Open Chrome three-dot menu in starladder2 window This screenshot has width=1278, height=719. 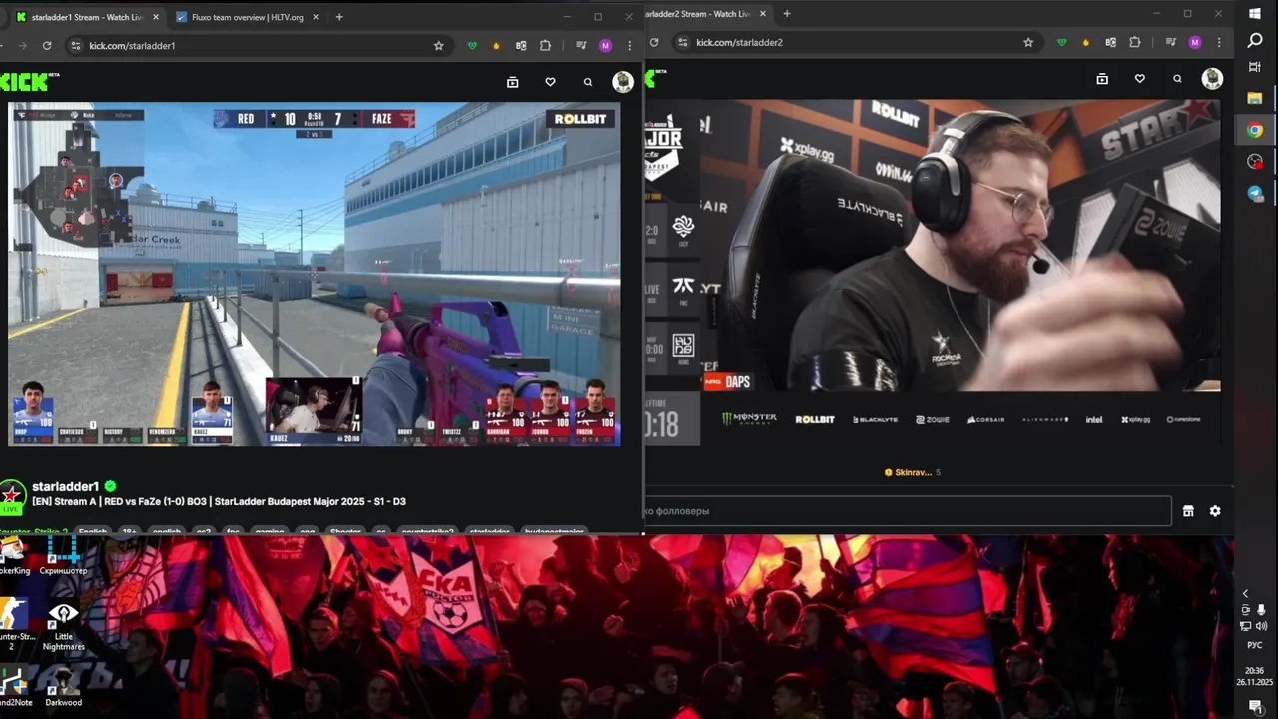1219,42
